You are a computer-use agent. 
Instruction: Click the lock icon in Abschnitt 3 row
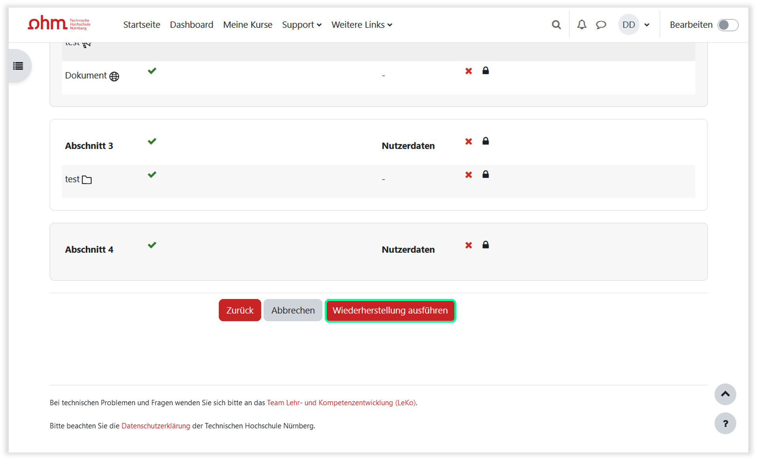pyautogui.click(x=486, y=141)
